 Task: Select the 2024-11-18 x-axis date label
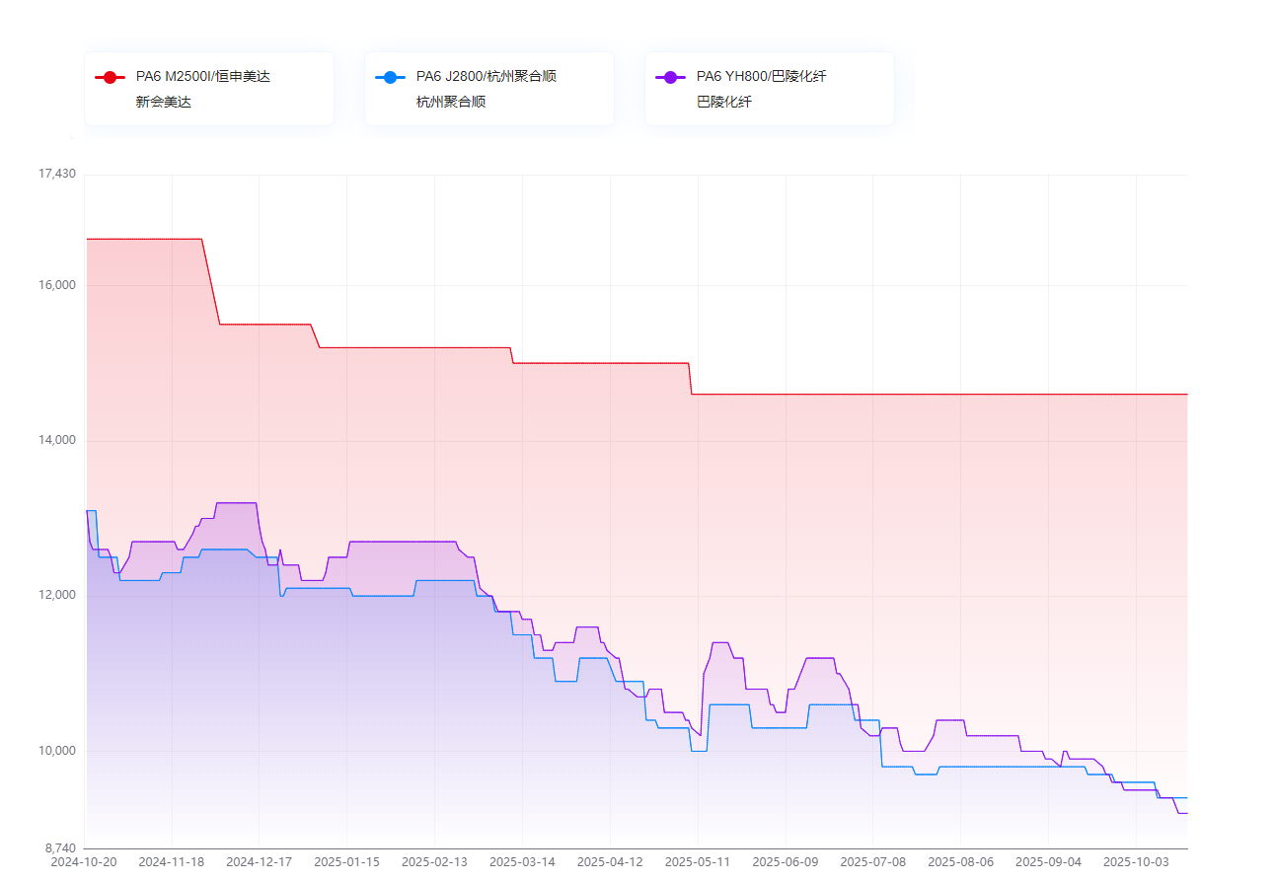coord(172,861)
